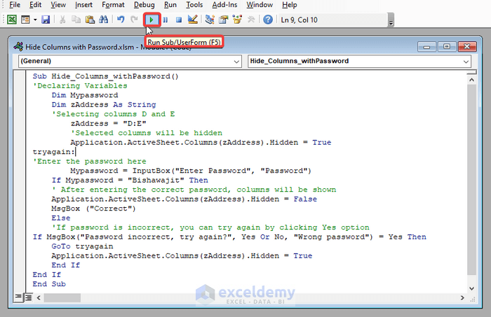
Task: Open the Debug menu
Action: (144, 5)
